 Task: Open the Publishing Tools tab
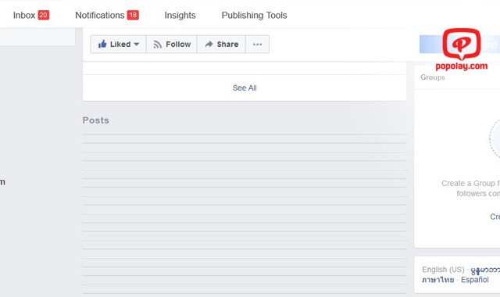tap(254, 15)
